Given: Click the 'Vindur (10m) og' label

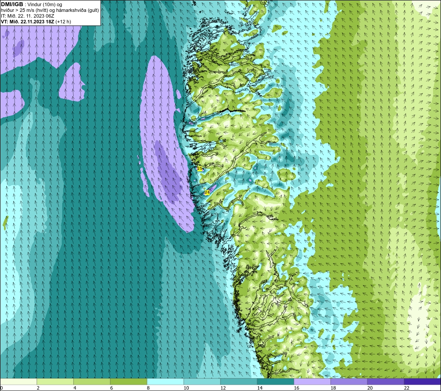Looking at the screenshot, I should 45,5.
